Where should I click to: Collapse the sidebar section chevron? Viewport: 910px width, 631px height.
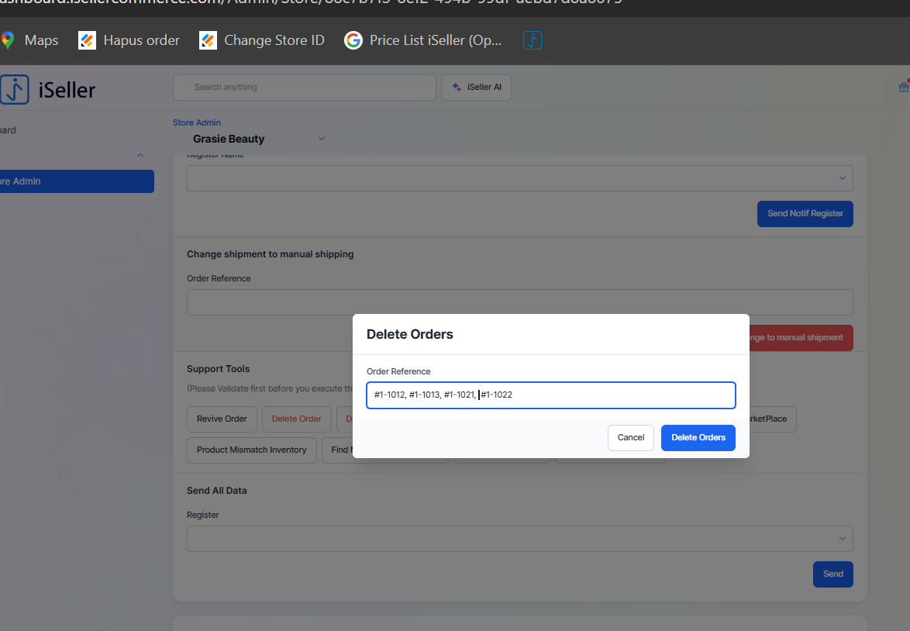140,156
